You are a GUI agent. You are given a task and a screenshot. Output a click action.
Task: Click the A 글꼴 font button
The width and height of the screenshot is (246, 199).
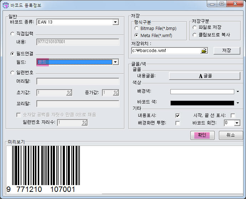[x=205, y=76]
